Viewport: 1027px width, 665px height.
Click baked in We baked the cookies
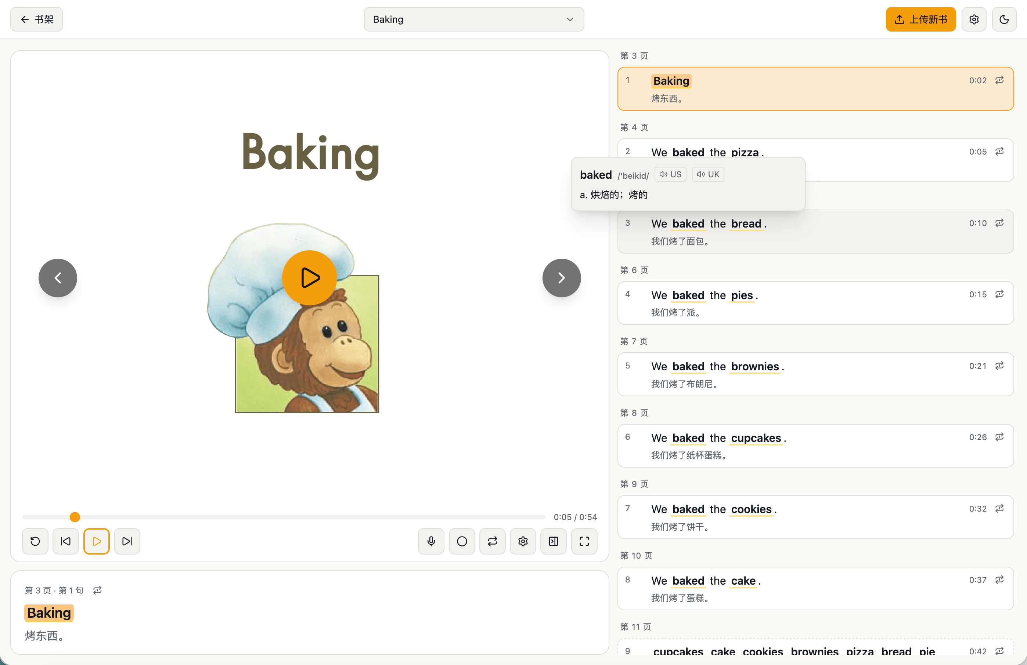click(x=688, y=509)
